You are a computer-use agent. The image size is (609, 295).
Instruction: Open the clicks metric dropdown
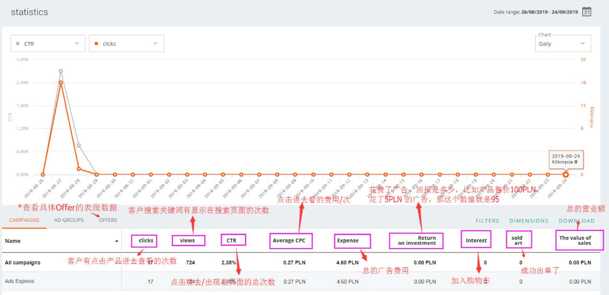(127, 44)
